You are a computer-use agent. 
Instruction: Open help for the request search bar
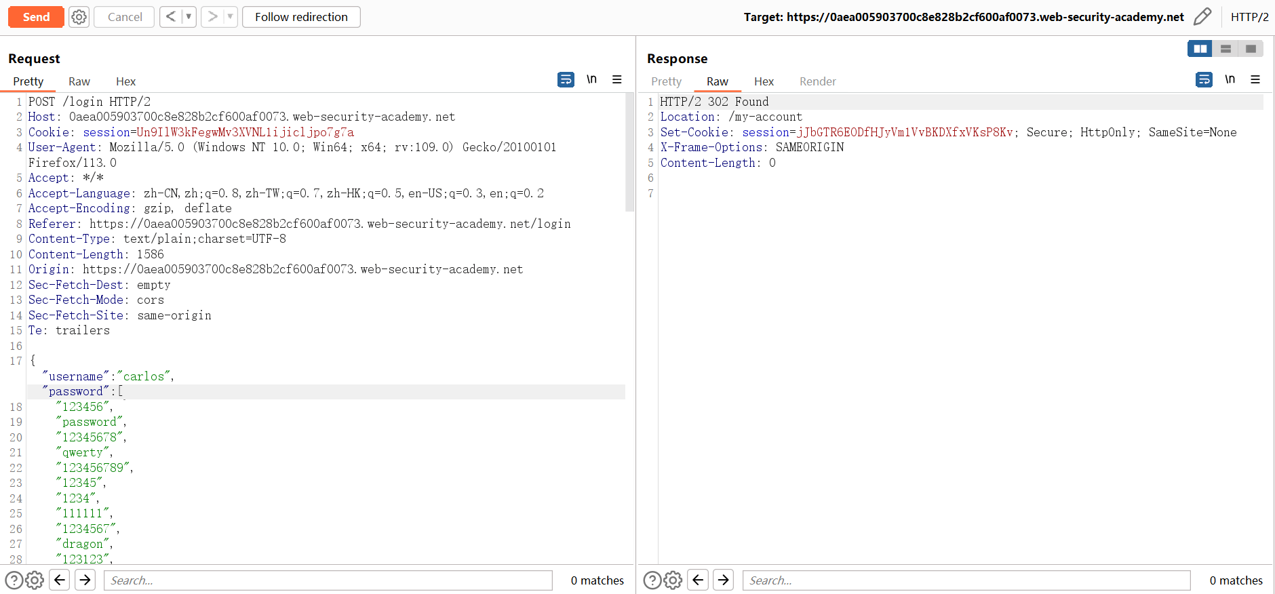(x=14, y=580)
